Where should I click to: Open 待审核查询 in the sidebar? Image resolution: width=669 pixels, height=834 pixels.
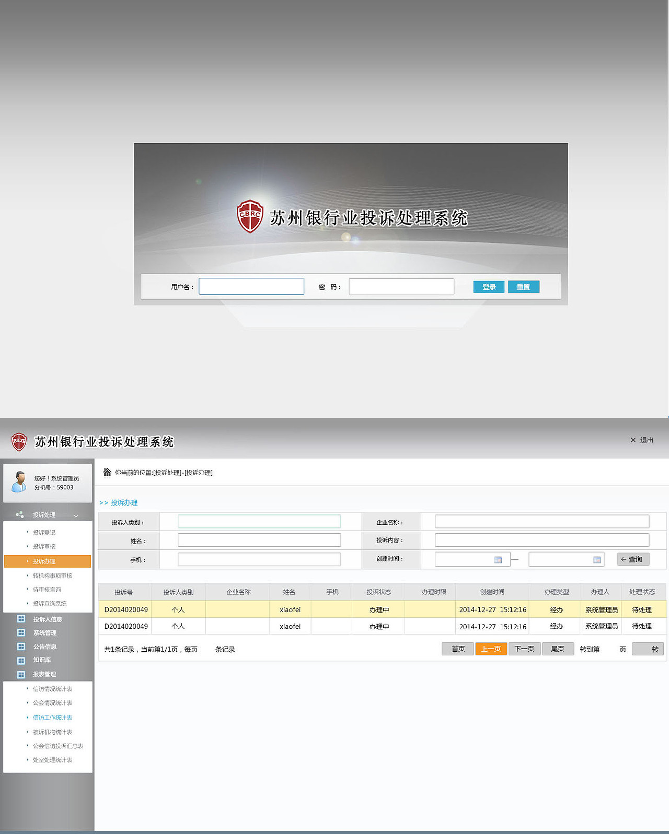47,590
